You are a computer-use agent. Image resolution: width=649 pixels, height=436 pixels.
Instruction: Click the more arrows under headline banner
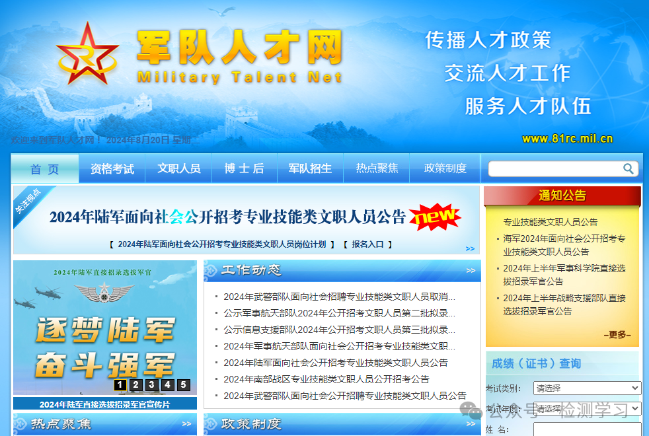[470, 248]
